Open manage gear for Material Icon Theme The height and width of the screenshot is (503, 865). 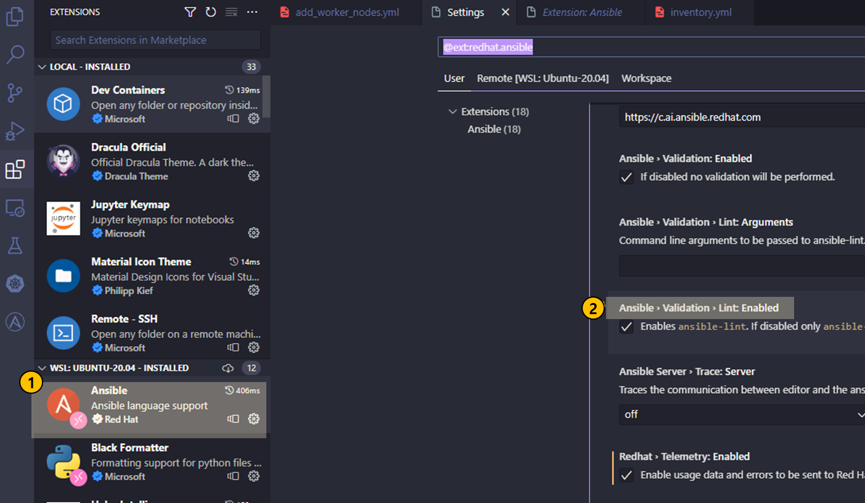click(x=253, y=290)
